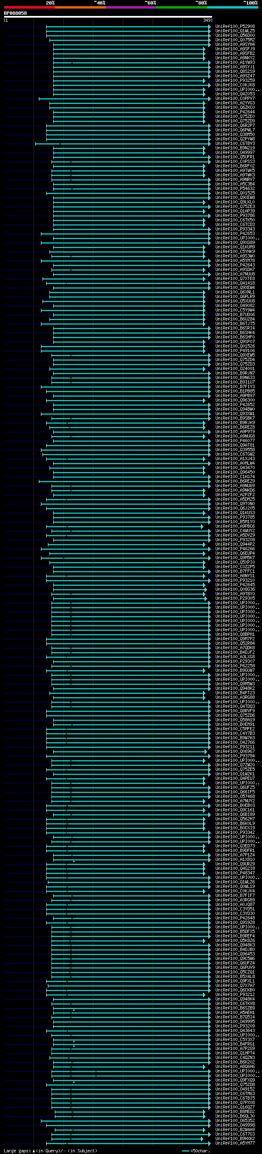Select hit label UniRef100_Q43470
Viewport: 262px width, 1154px height.
point(235,467)
